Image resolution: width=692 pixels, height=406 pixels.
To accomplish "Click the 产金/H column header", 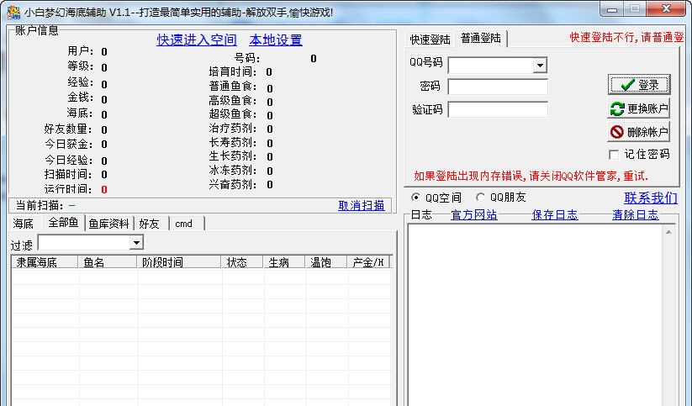I will [x=368, y=262].
